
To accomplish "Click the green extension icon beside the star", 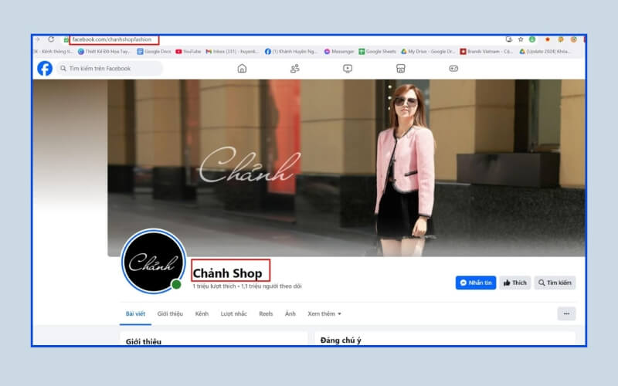I will point(532,39).
